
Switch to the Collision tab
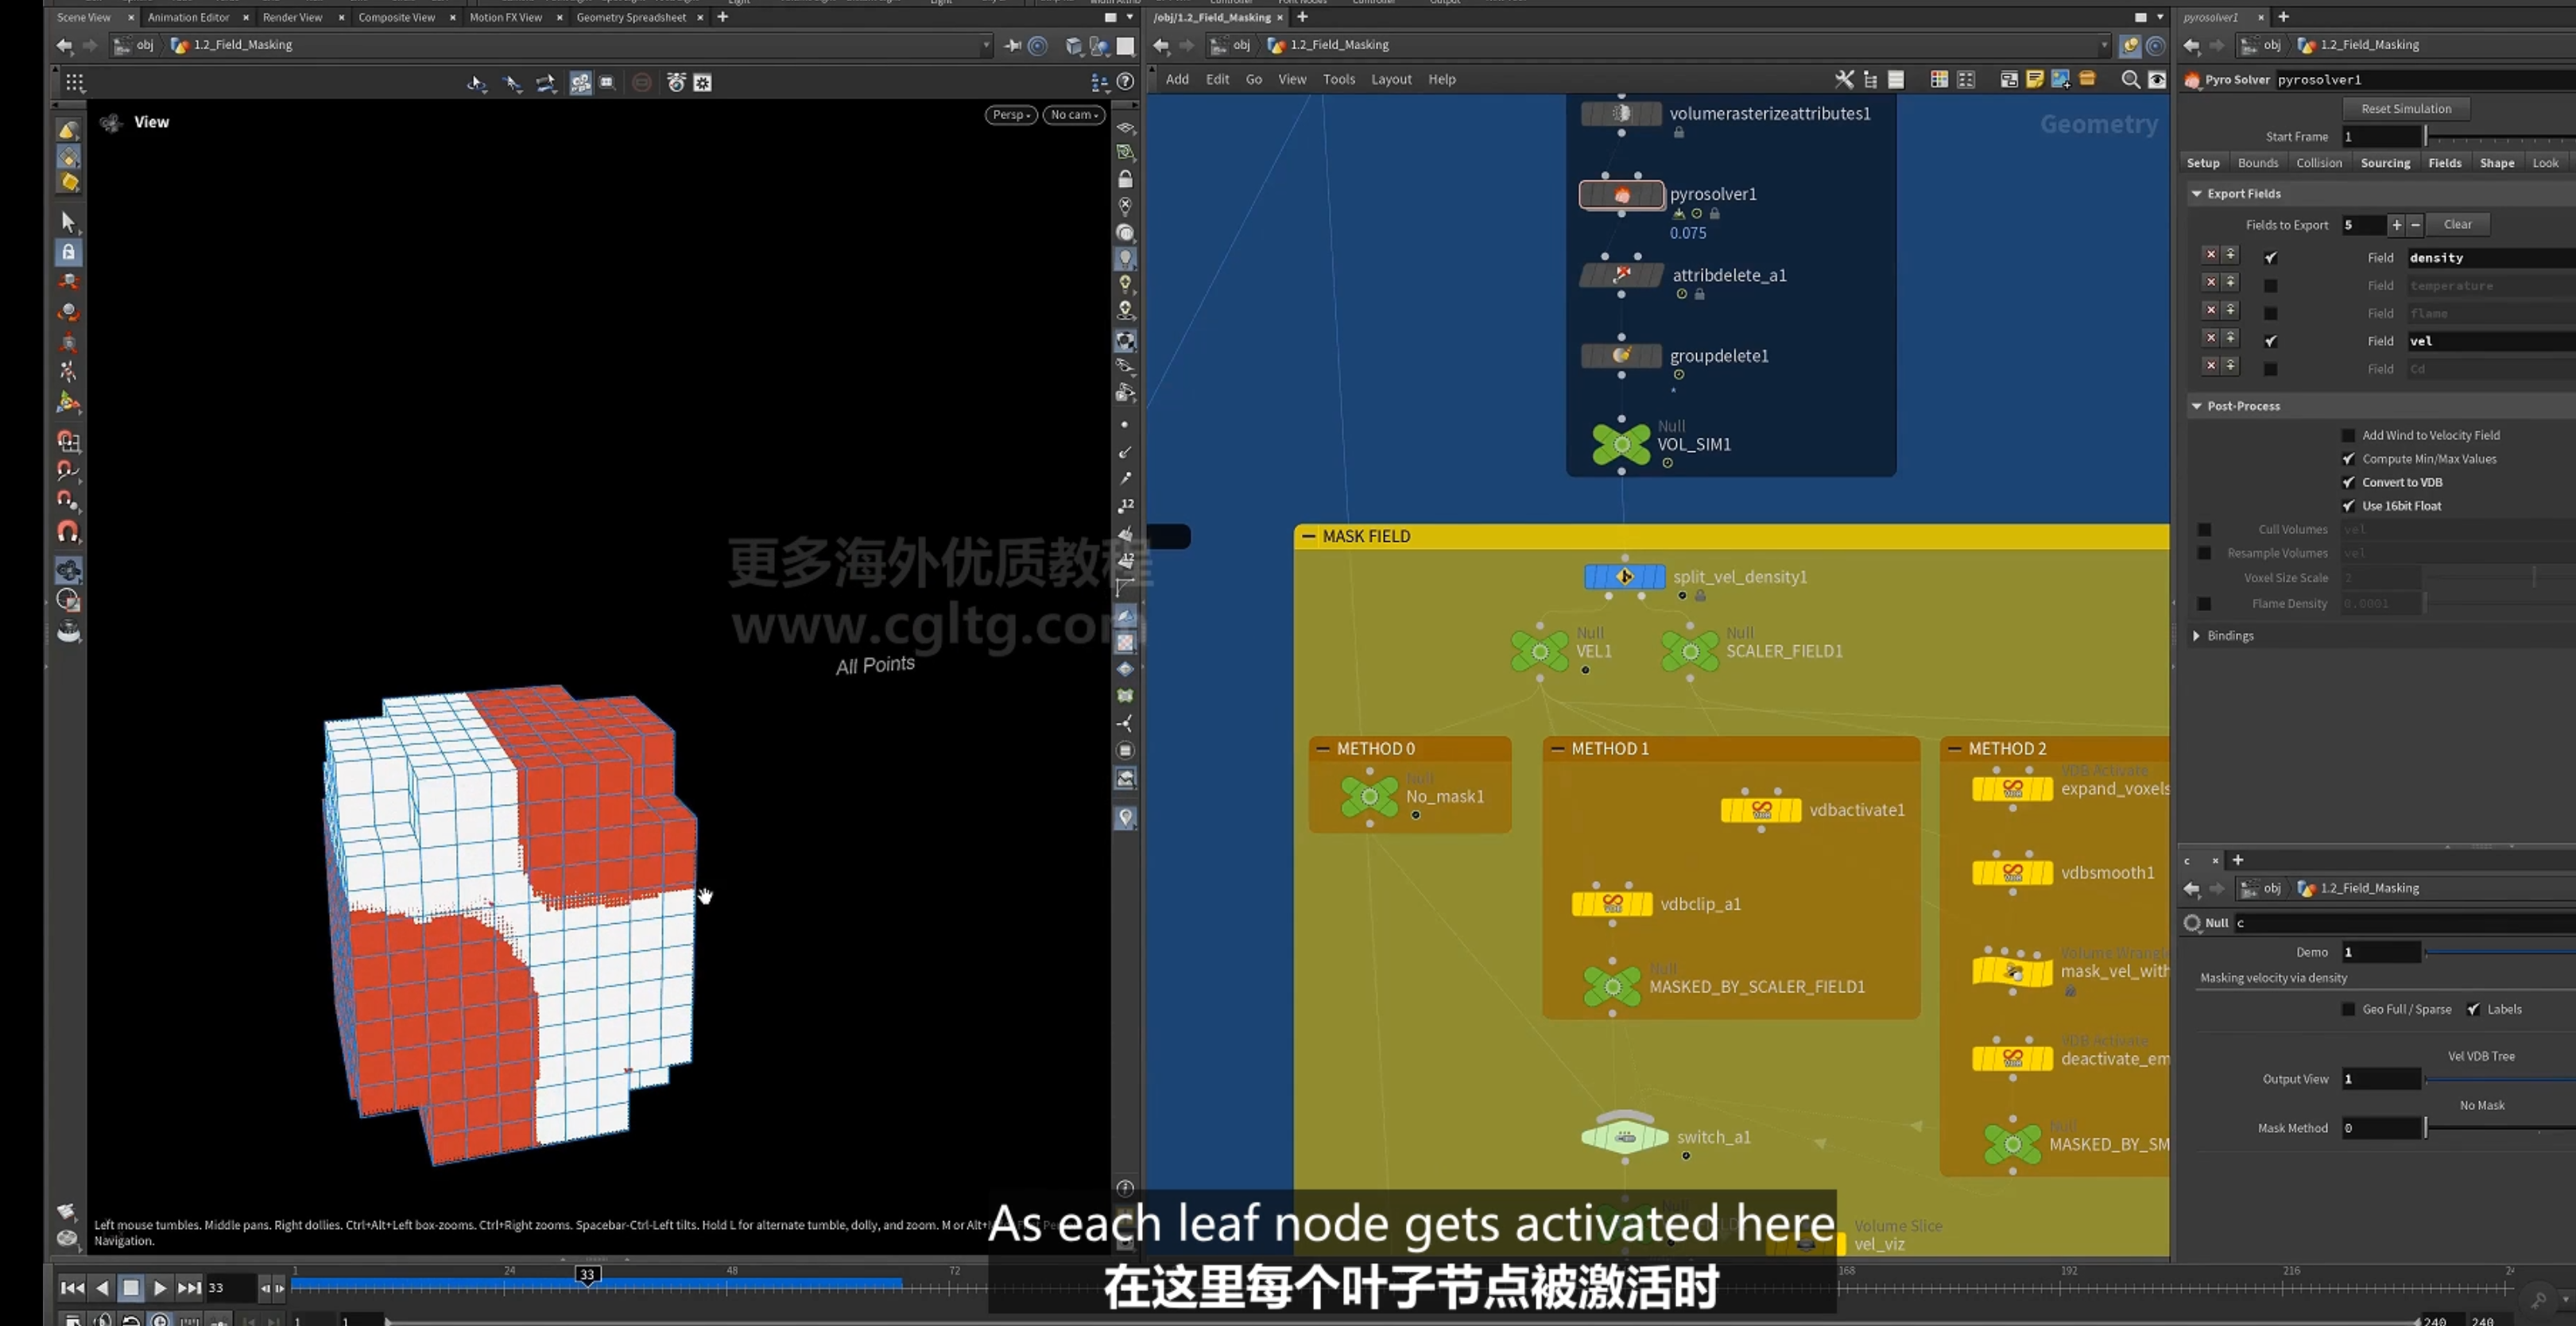[x=2319, y=163]
